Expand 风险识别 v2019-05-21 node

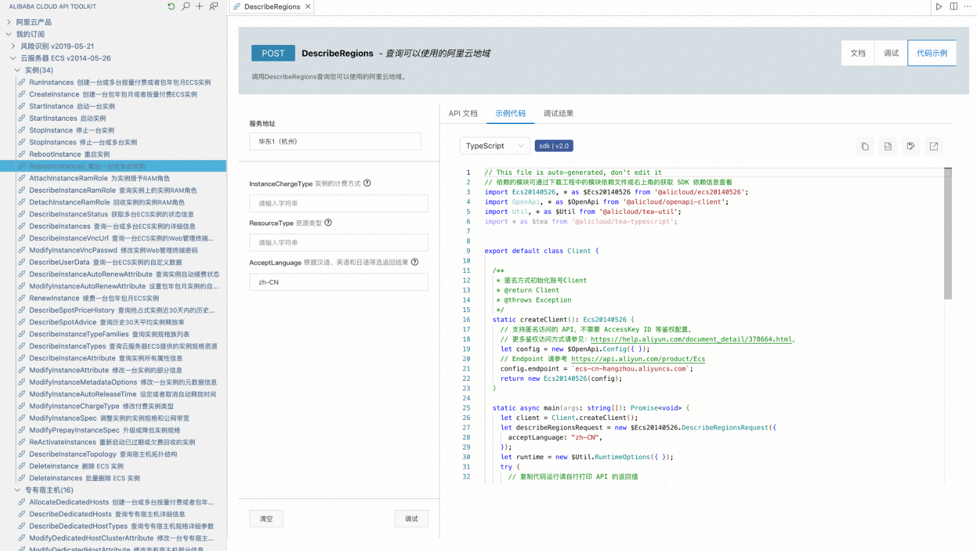coord(13,46)
